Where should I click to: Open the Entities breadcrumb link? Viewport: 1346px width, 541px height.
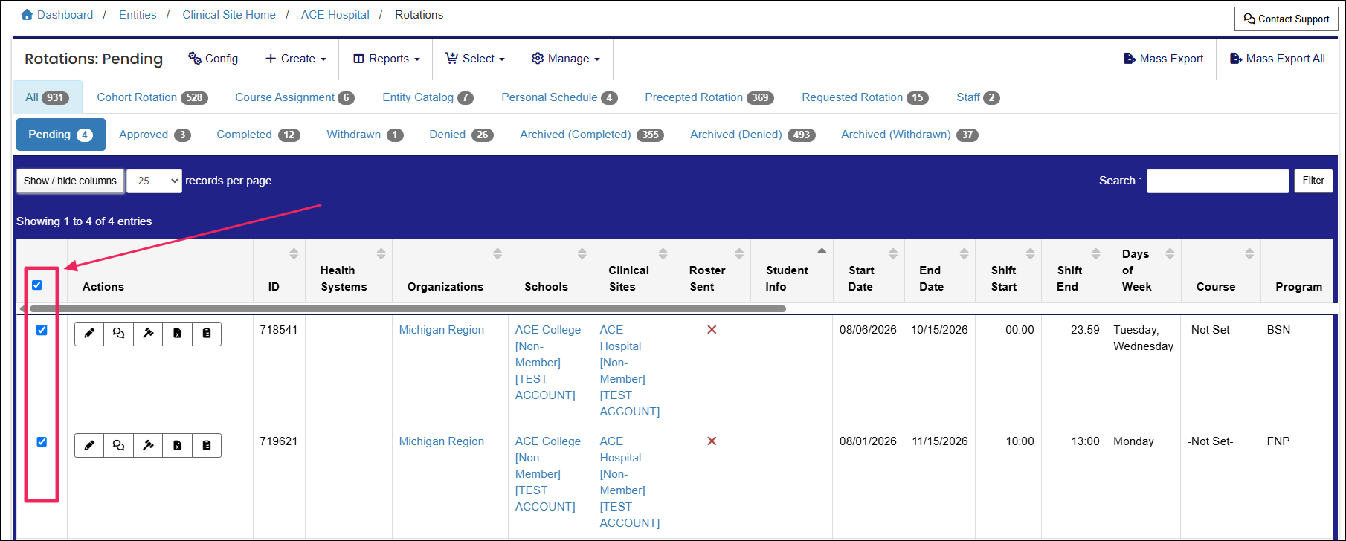(x=138, y=15)
